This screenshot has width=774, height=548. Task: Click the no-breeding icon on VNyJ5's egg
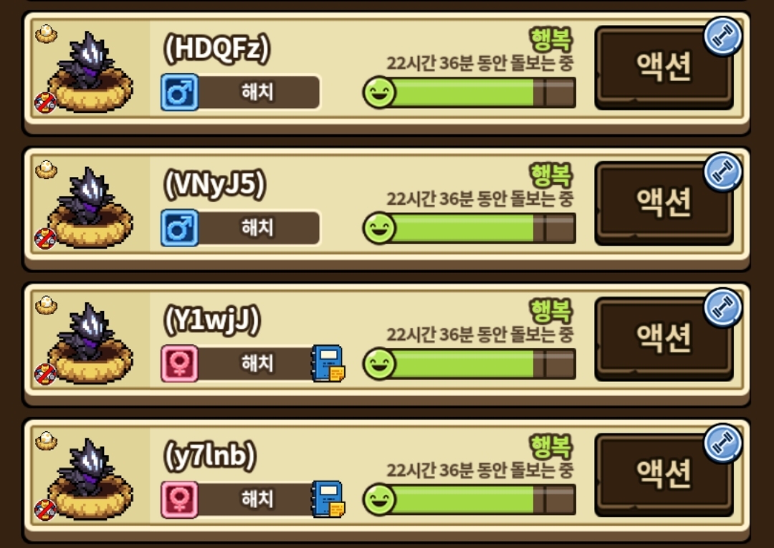45,239
